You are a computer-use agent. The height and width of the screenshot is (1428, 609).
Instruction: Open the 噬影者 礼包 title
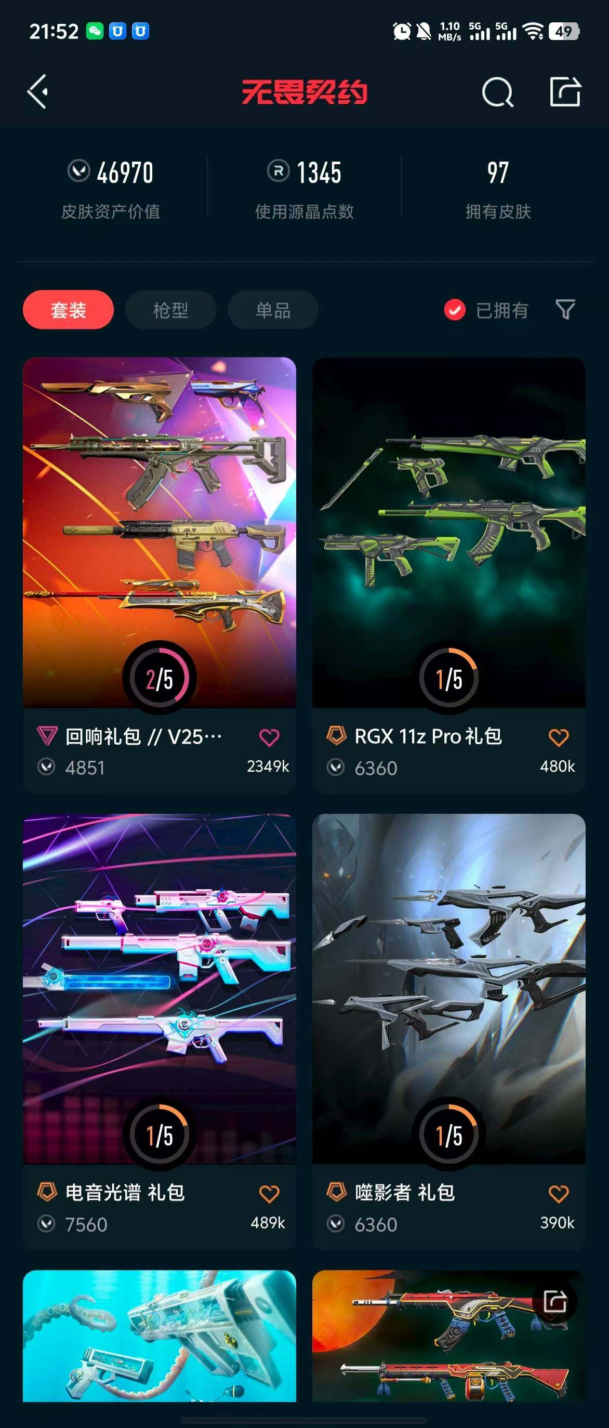click(404, 1193)
